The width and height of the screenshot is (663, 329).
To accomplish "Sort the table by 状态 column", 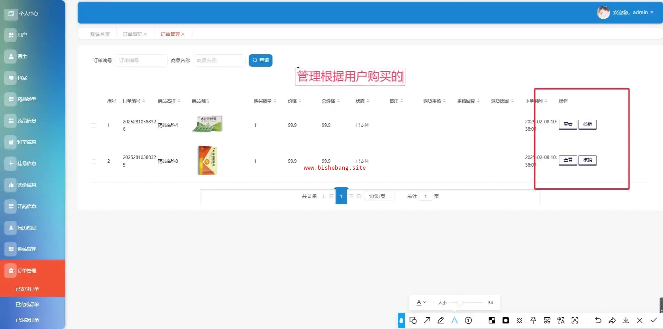I will [368, 101].
